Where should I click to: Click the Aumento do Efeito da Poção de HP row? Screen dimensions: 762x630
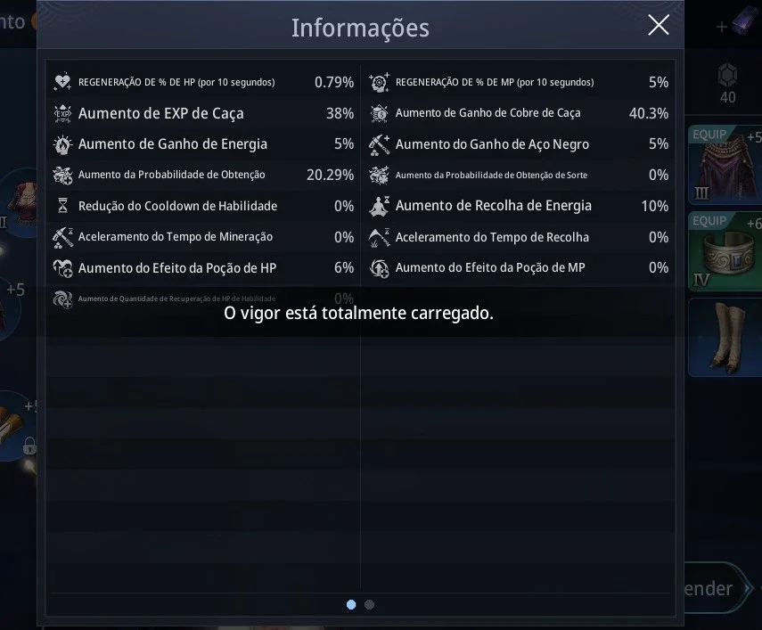point(203,267)
